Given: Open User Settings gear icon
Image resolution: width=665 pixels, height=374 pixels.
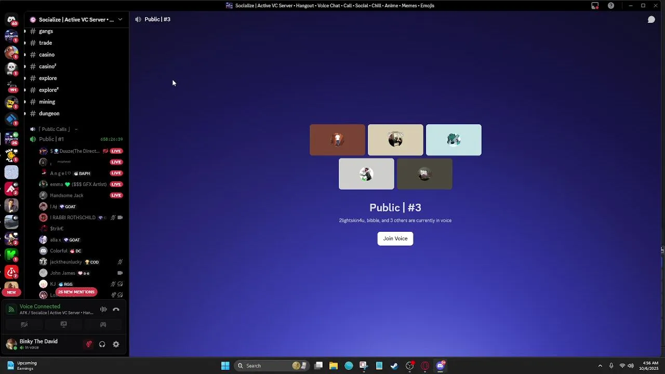Looking at the screenshot, I should pyautogui.click(x=116, y=344).
